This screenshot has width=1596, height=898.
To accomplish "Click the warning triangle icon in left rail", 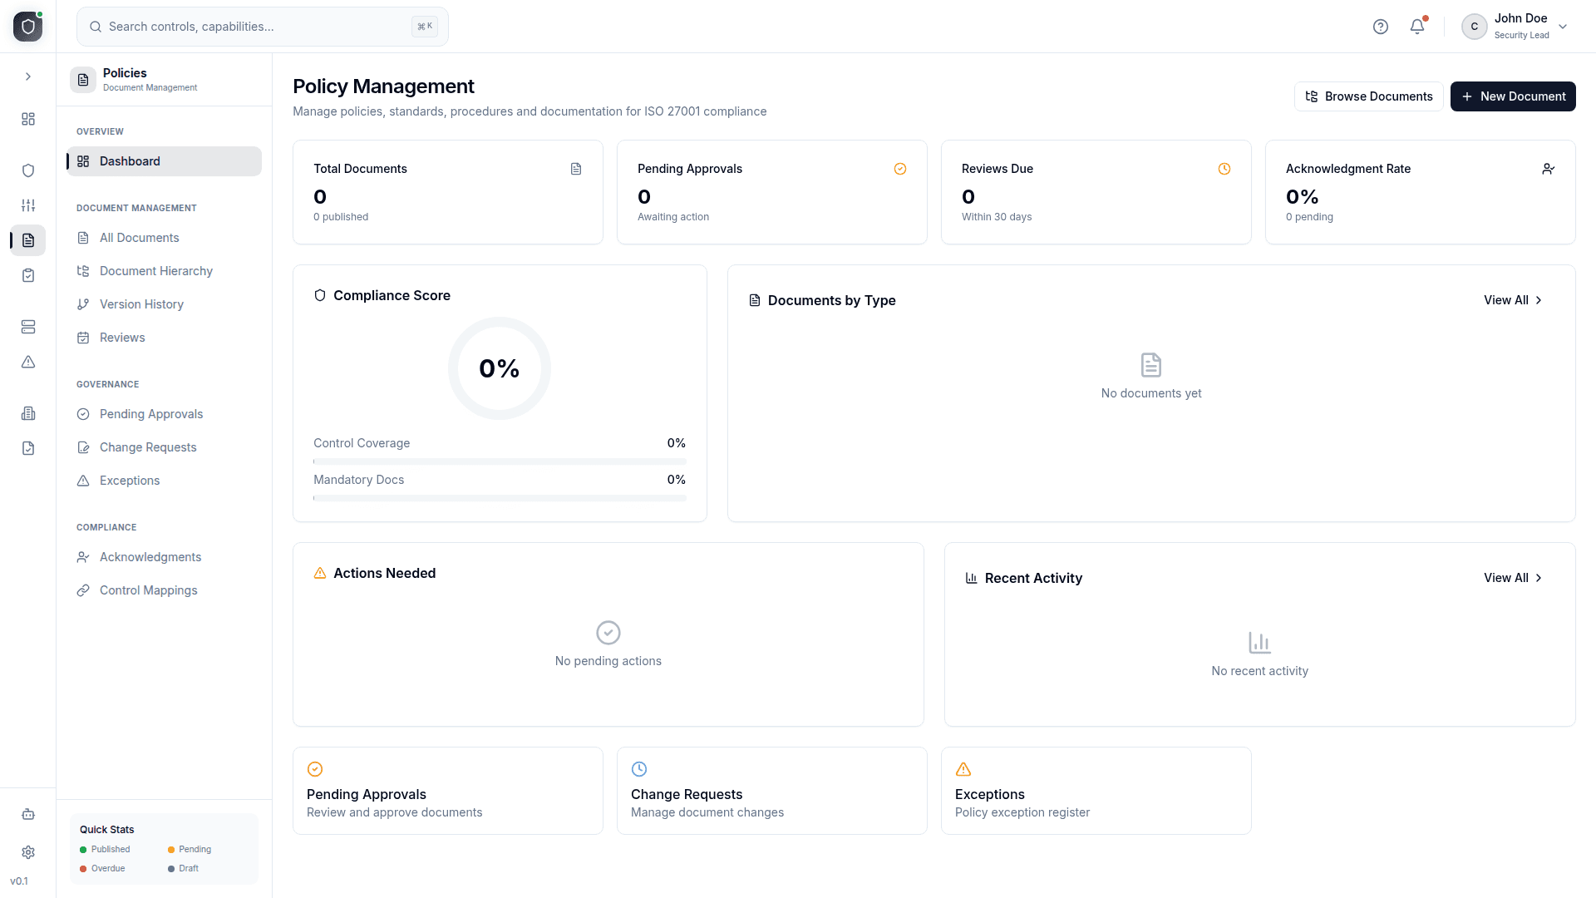I will 27,362.
